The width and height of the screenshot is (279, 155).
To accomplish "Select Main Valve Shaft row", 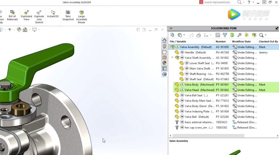I will pyautogui.click(x=224, y=68).
